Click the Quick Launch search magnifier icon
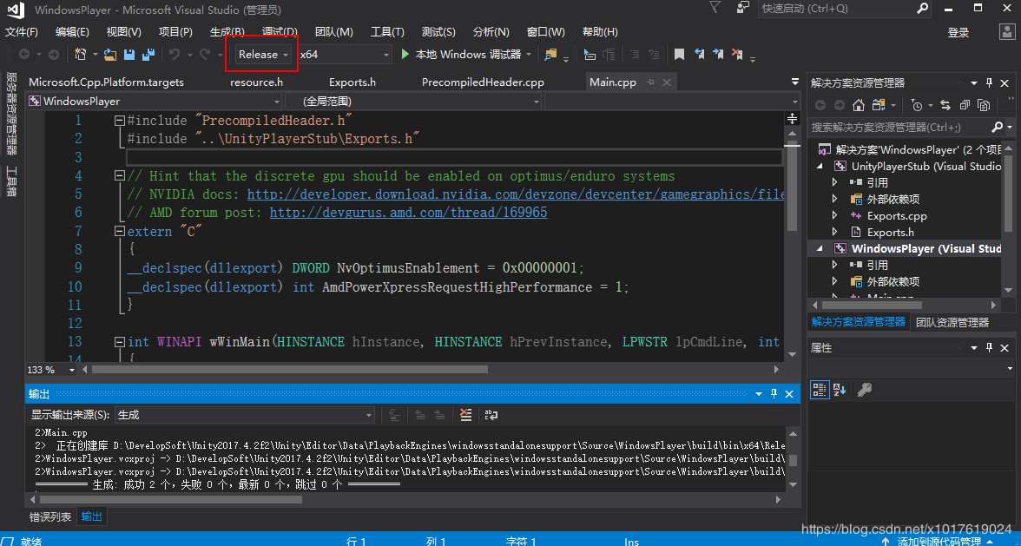Screen dimensions: 1021x546 coord(923,9)
